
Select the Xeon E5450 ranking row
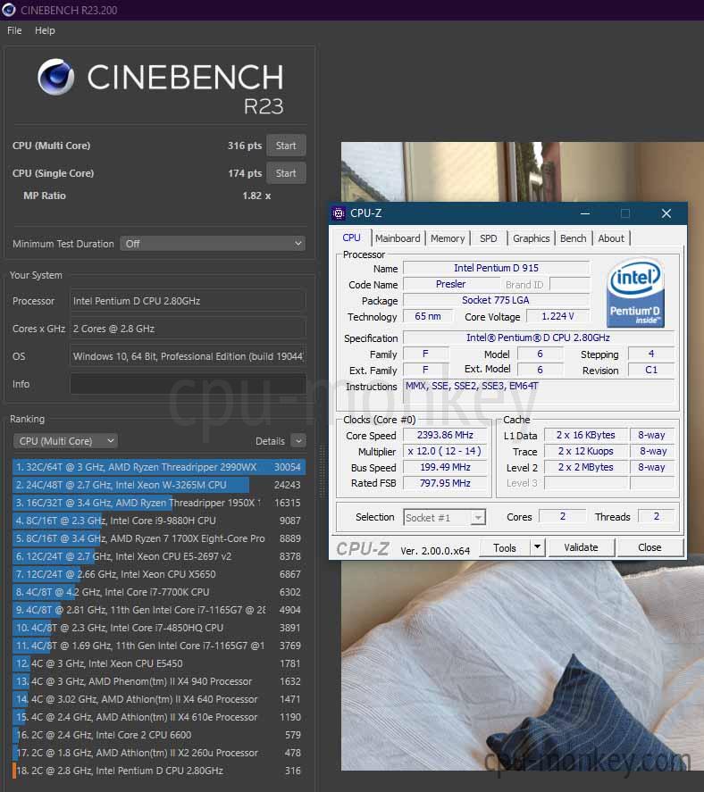click(159, 663)
